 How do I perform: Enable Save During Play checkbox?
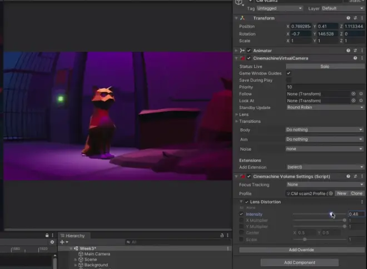click(289, 80)
